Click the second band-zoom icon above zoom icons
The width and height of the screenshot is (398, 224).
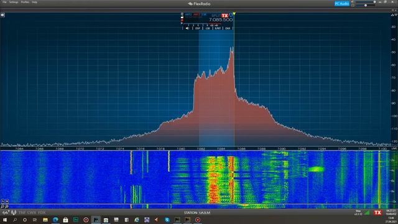coord(7,201)
